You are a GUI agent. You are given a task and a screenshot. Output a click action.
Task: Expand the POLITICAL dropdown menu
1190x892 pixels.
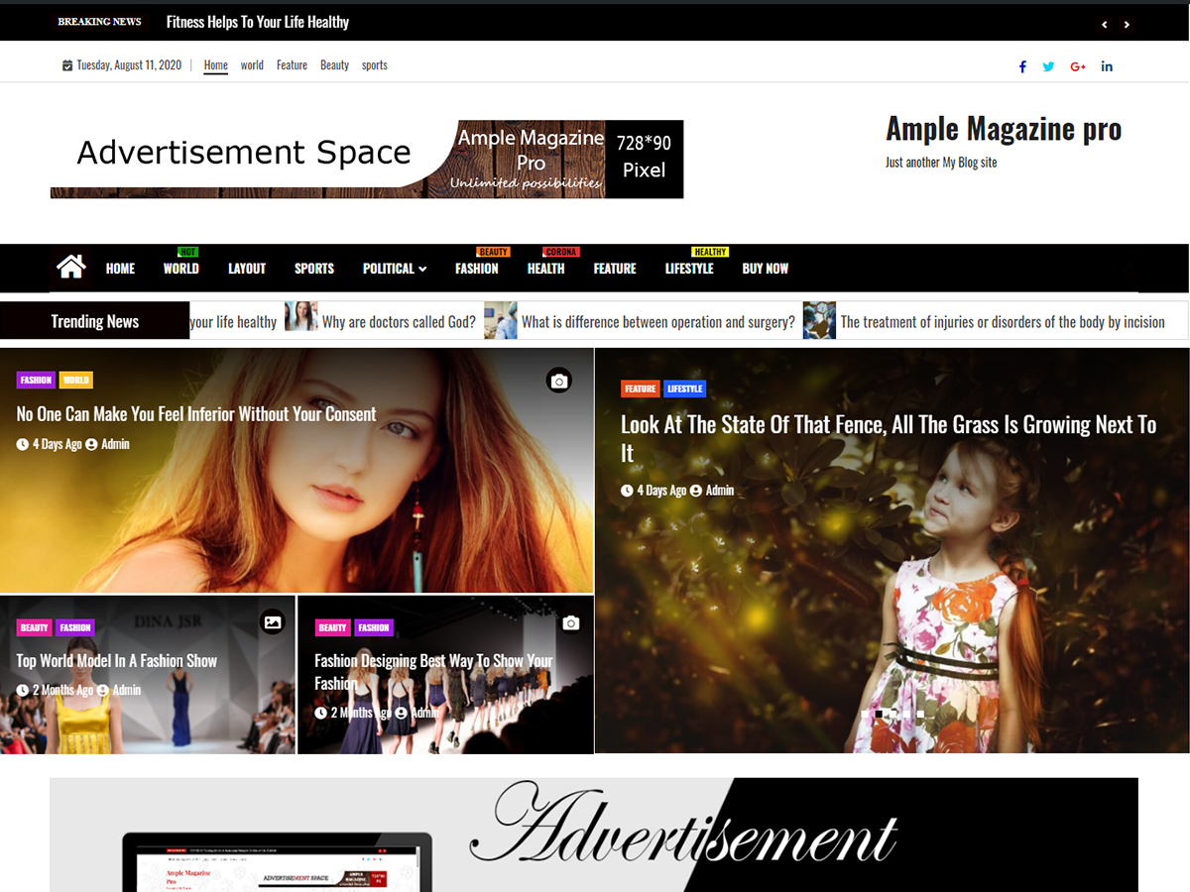tap(395, 269)
